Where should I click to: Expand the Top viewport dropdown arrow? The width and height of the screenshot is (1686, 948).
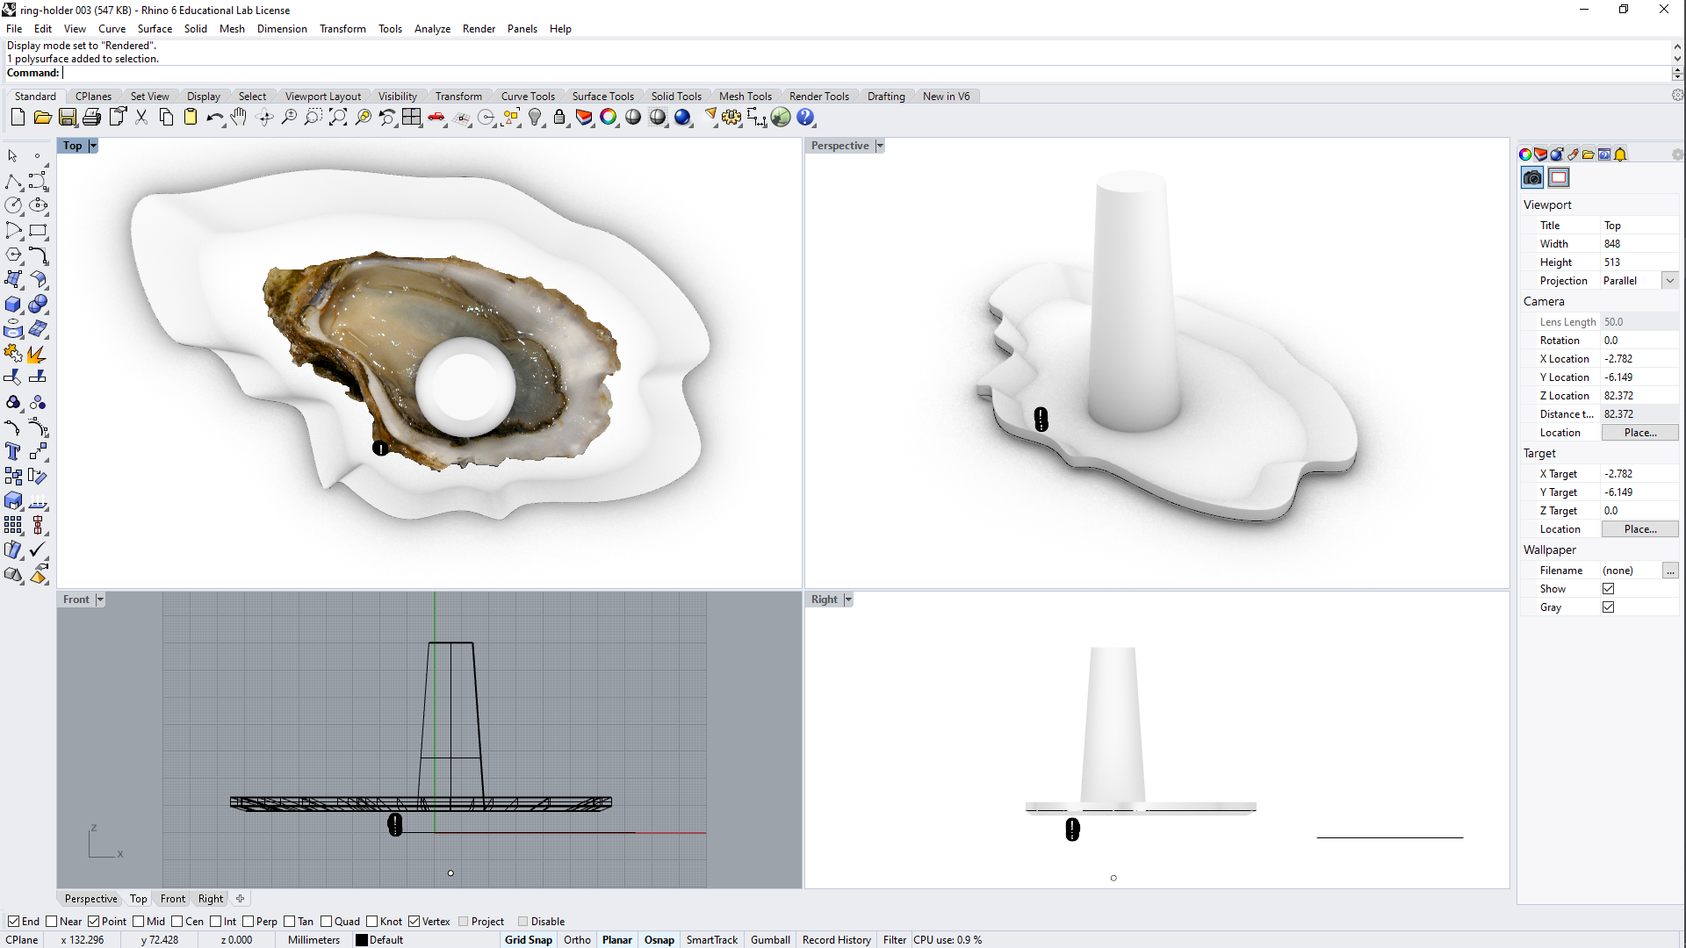pyautogui.click(x=92, y=145)
